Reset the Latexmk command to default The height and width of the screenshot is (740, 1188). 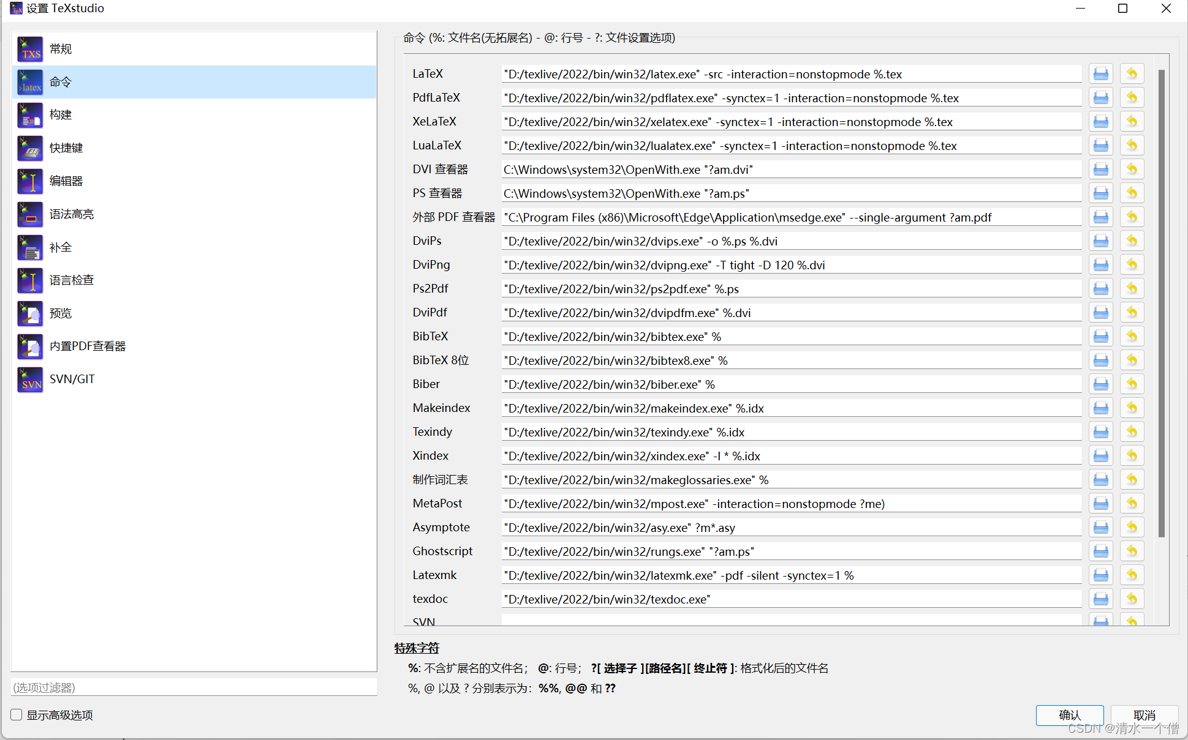pos(1132,575)
